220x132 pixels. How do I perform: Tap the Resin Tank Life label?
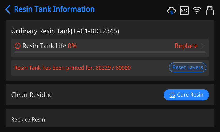point(44,46)
